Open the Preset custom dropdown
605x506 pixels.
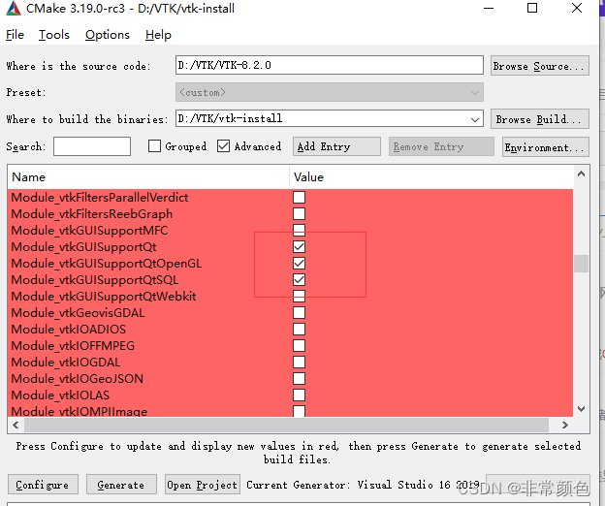(x=329, y=92)
